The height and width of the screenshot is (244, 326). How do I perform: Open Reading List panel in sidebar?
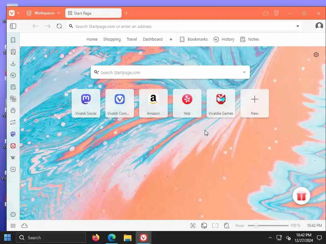(x=13, y=52)
